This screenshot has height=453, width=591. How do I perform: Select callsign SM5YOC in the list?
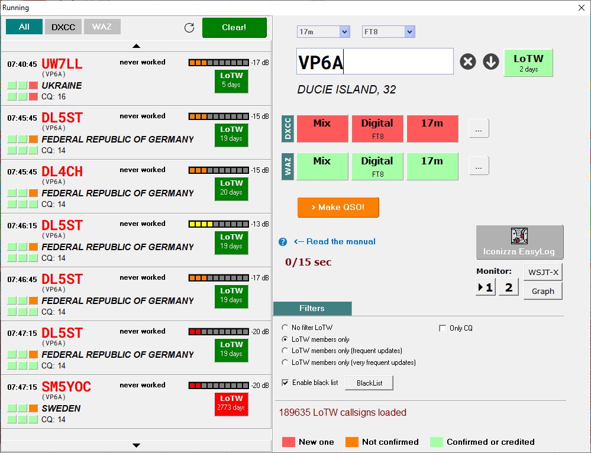pyautogui.click(x=66, y=387)
